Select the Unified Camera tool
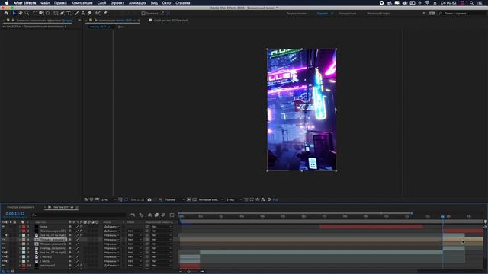Screen dimensions: 488x274 click(x=41, y=14)
